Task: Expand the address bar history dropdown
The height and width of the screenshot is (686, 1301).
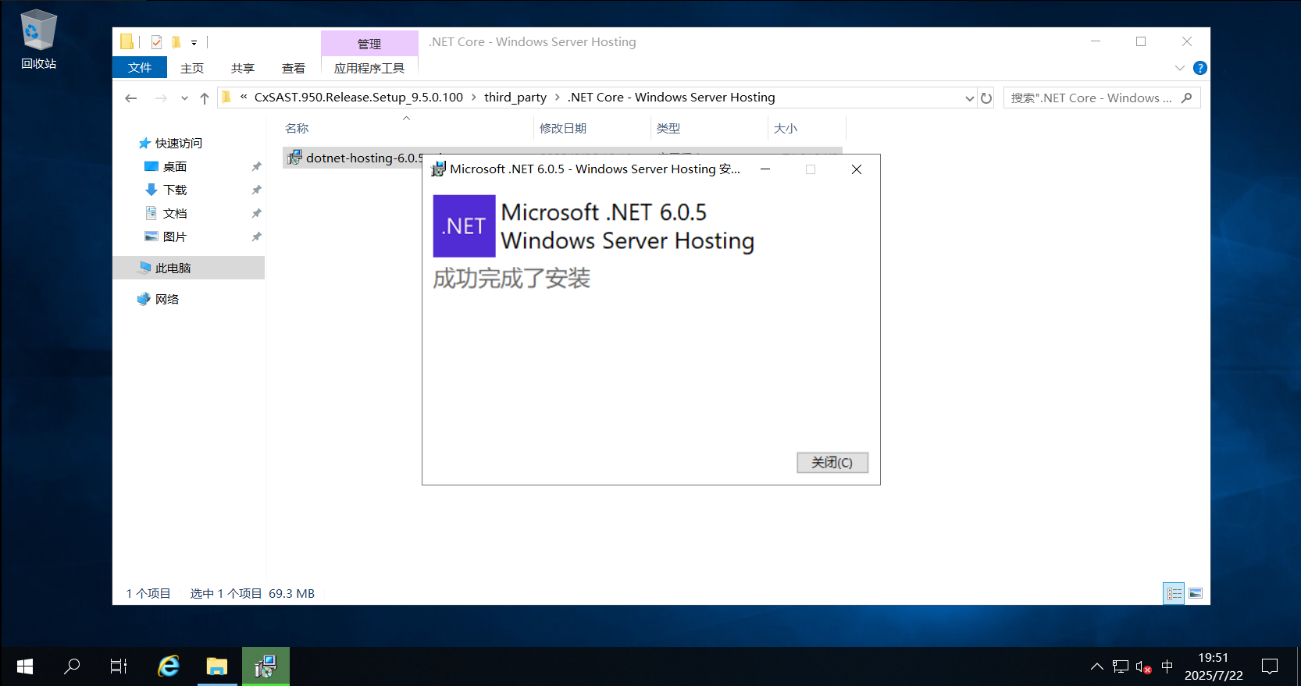Action: pyautogui.click(x=969, y=98)
